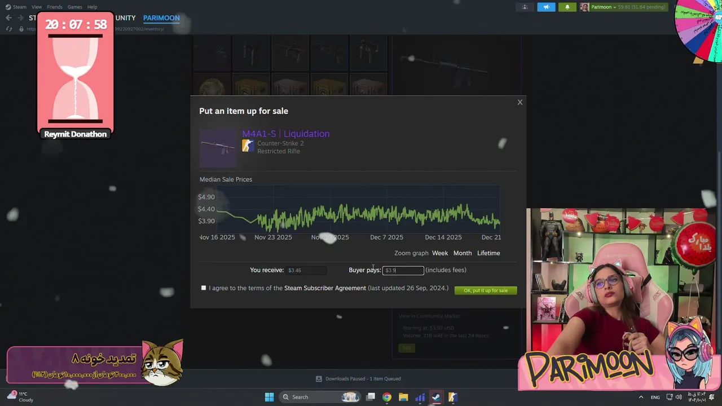This screenshot has width=722, height=406.
Task: Click the Steam taskbar icon
Action: [x=436, y=397]
